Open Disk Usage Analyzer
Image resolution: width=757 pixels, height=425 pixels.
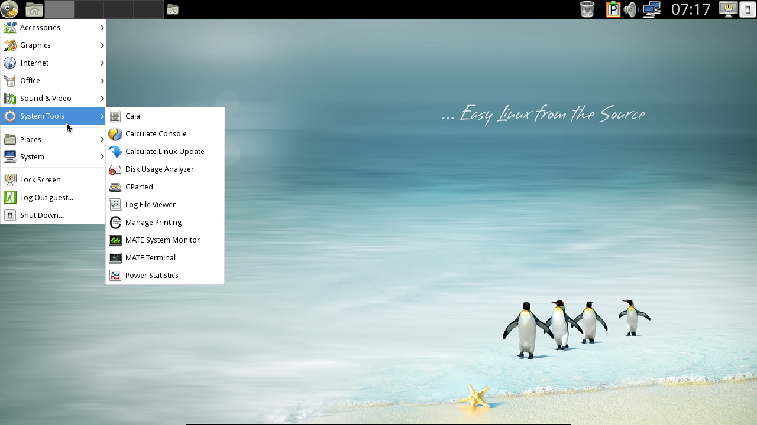(165, 169)
